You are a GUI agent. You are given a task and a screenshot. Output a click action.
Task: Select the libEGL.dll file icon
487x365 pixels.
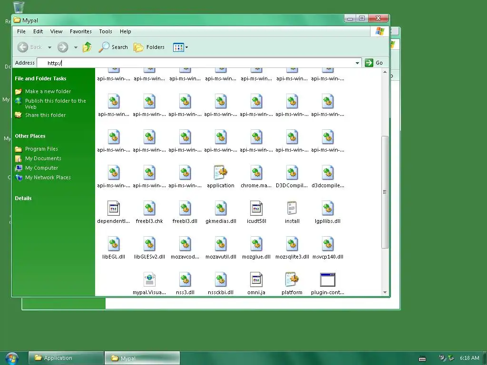(x=113, y=244)
